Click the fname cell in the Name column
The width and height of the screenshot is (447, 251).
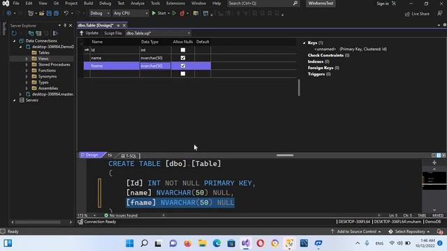pyautogui.click(x=115, y=66)
